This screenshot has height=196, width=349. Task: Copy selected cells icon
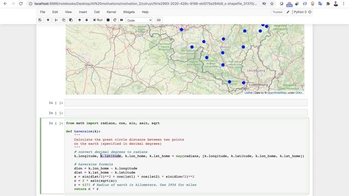64,20
